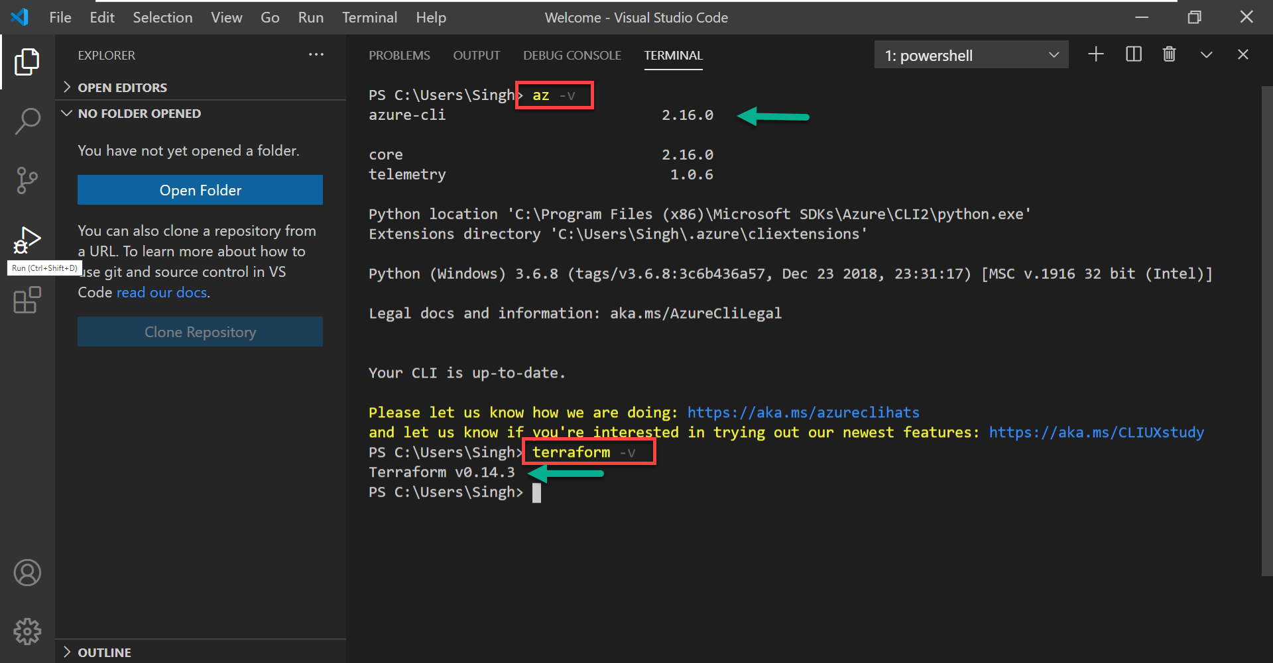Open the Explorer view in activity bar
Viewport: 1273px width, 663px height.
point(27,62)
